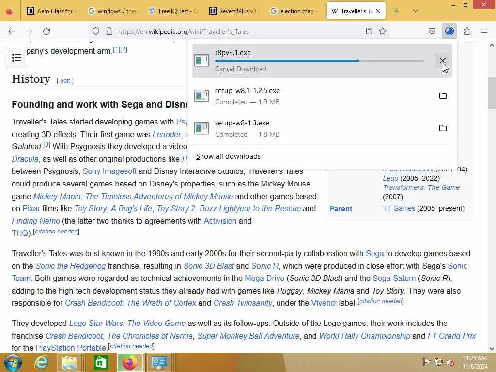This screenshot has width=496, height=372.
Task: Follow the Pixar link
Action: click(31, 208)
